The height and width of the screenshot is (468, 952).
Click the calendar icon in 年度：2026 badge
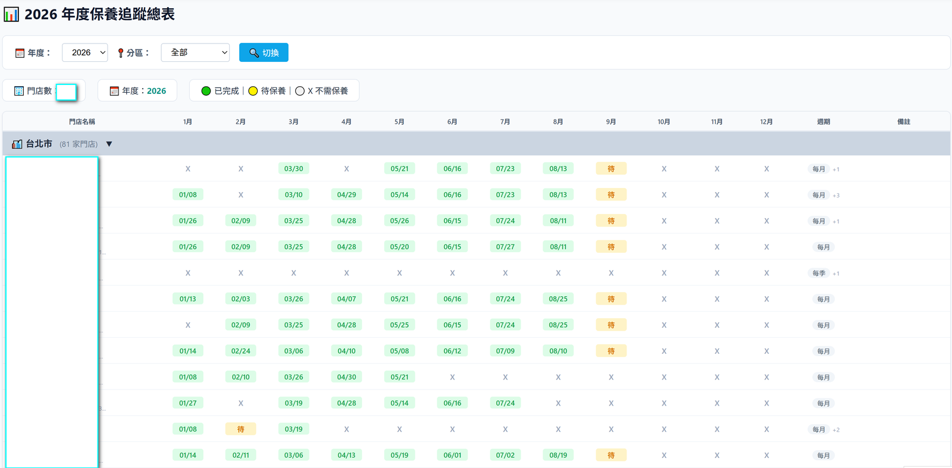(x=114, y=91)
